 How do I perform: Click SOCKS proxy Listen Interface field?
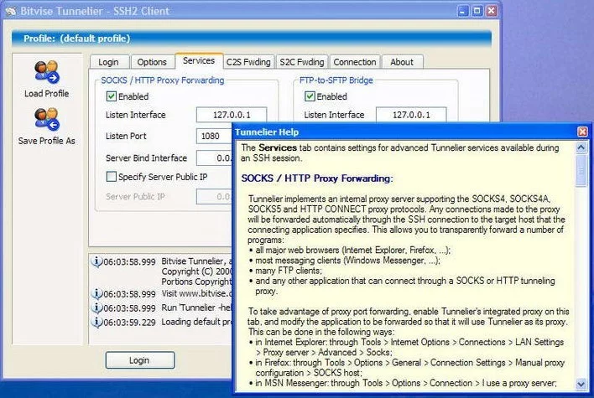232,115
